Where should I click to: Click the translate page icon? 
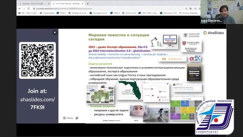pos(191,8)
